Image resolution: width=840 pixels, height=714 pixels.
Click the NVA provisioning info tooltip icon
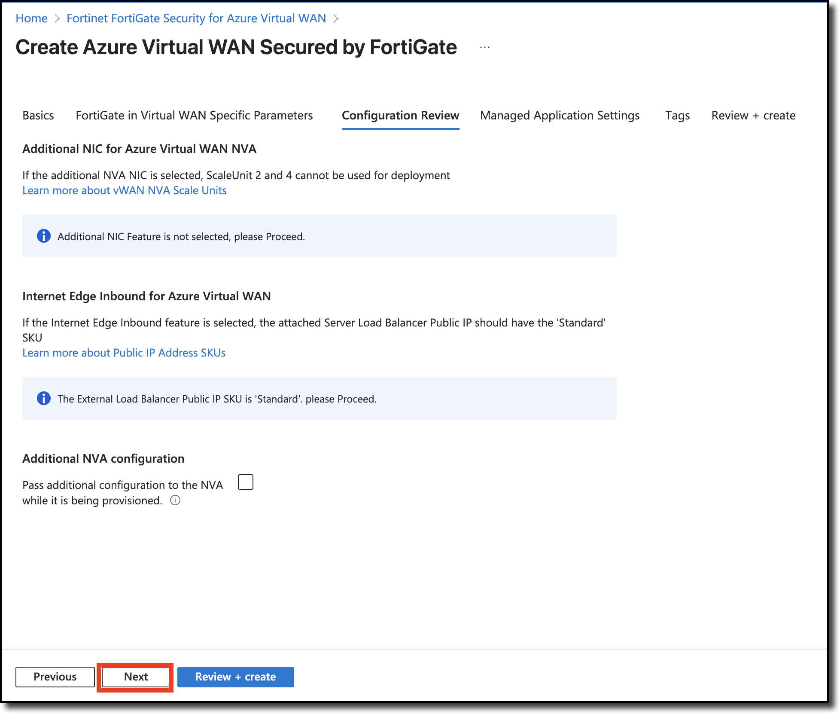[x=175, y=500]
